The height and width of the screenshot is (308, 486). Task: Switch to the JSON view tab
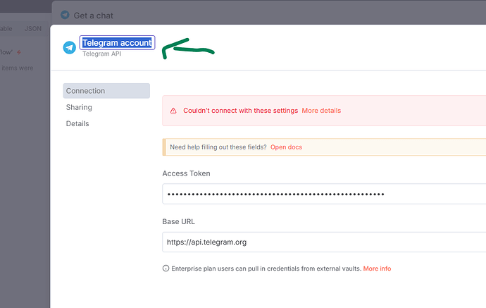coord(32,29)
